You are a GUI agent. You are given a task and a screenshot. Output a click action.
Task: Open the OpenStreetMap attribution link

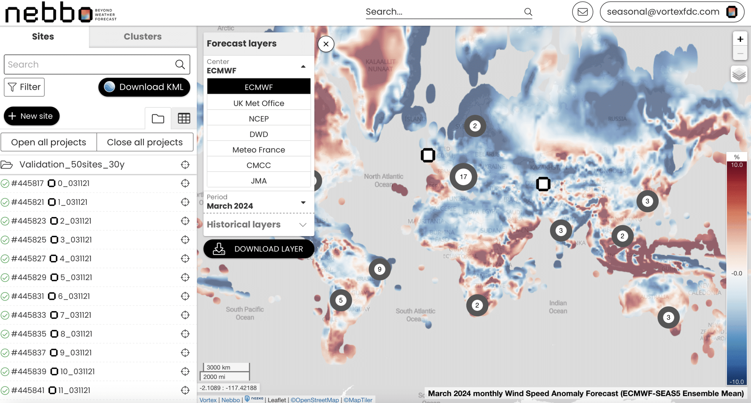(315, 400)
